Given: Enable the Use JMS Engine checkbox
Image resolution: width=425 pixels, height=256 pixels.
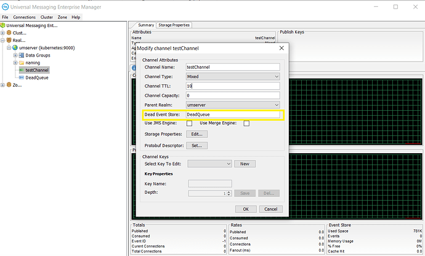Looking at the screenshot, I should 190,123.
